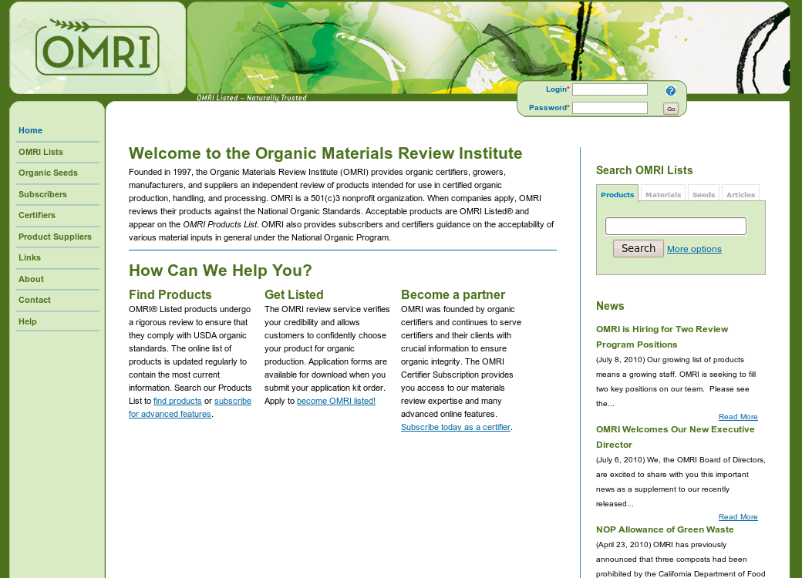Click the Search OMRI Lists text box

(676, 226)
